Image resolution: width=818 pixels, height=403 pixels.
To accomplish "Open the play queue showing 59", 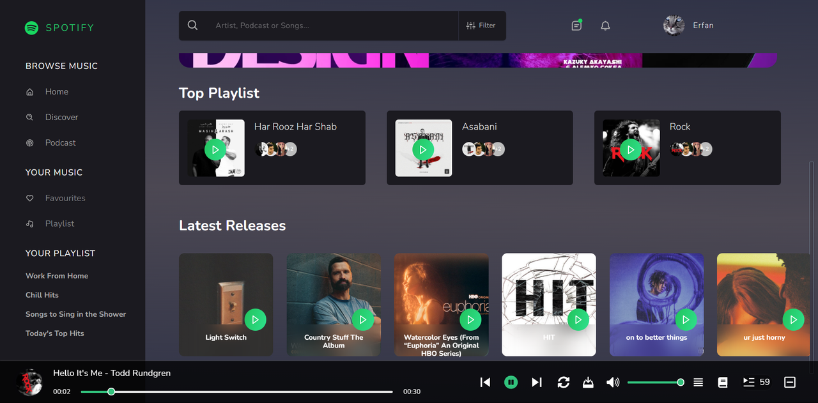I will point(756,382).
